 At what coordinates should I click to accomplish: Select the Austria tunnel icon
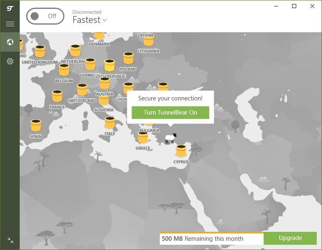tap(105, 83)
